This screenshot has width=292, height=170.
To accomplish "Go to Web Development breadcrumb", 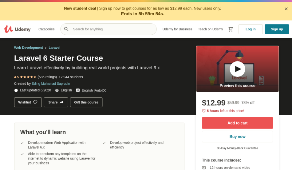I will point(29,48).
